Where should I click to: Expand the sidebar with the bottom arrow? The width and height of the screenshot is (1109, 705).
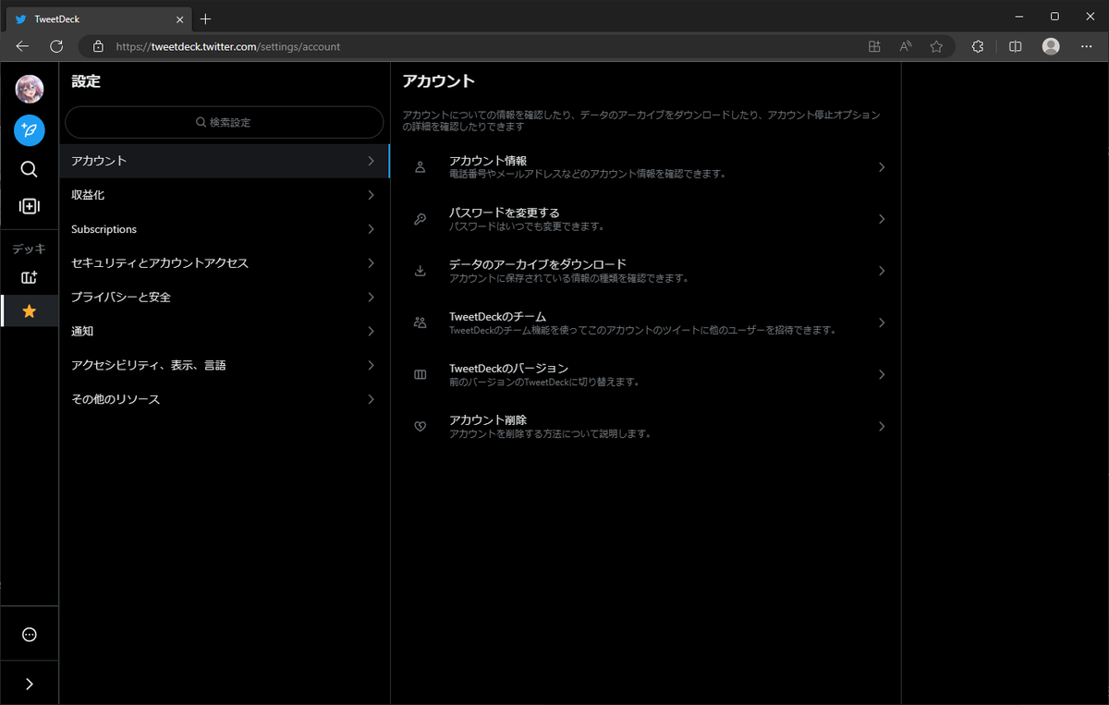point(30,685)
